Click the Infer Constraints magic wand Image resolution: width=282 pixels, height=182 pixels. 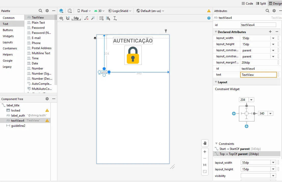[93, 18]
